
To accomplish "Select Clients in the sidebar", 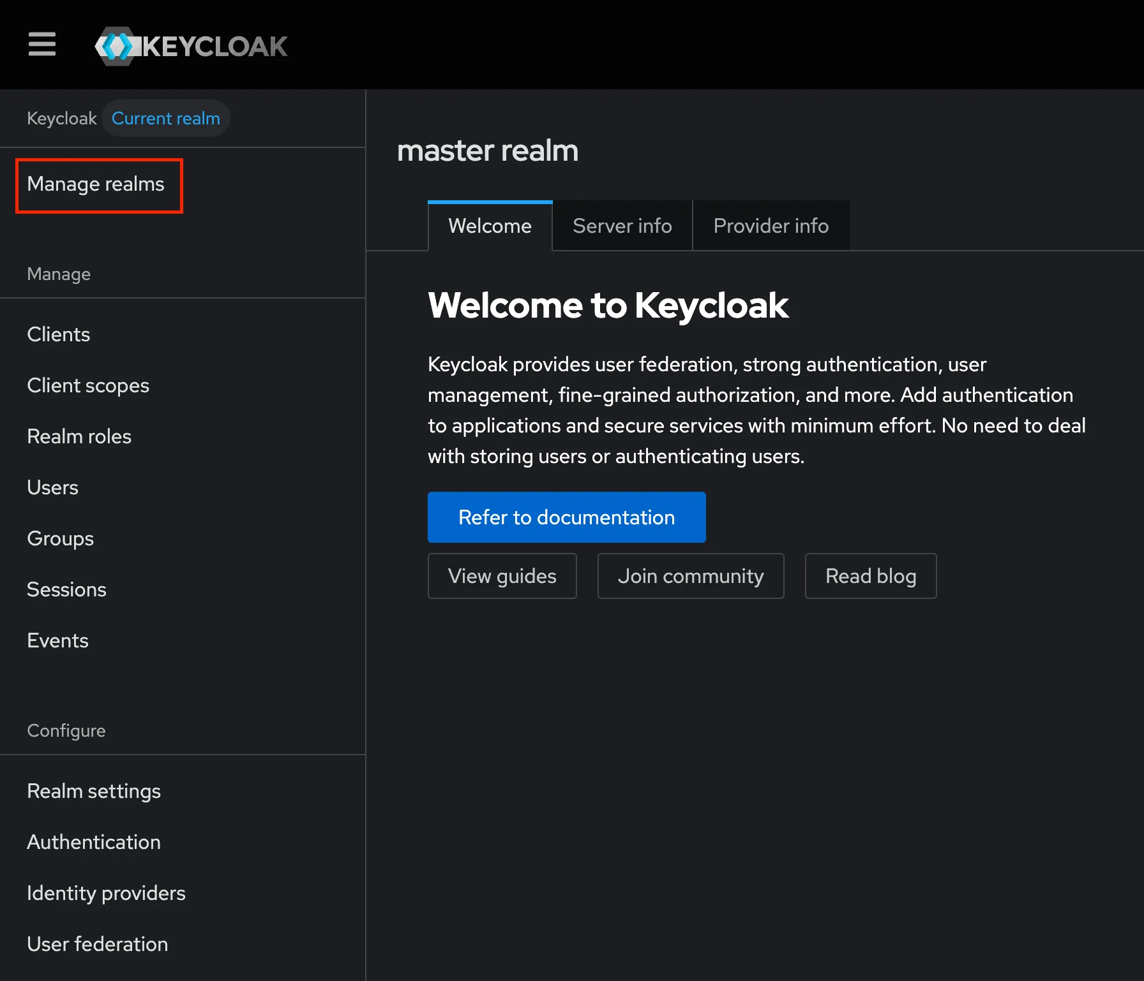I will coord(58,334).
